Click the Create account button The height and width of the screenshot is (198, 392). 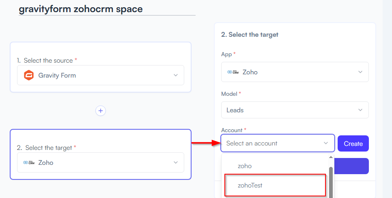tap(353, 143)
